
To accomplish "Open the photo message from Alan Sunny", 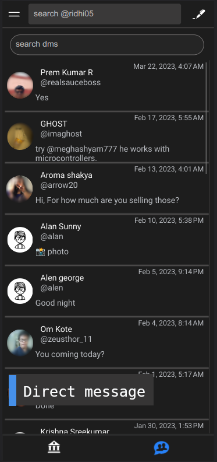I will coord(106,240).
